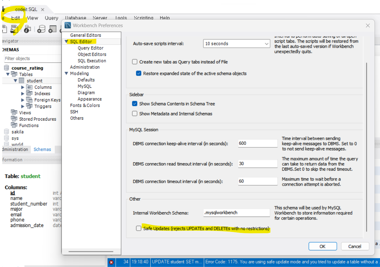Toggle the Safe Updates checkbox
380x267 pixels.
click(139, 228)
